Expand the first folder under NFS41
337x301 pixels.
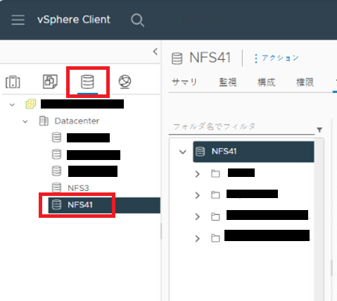point(198,174)
